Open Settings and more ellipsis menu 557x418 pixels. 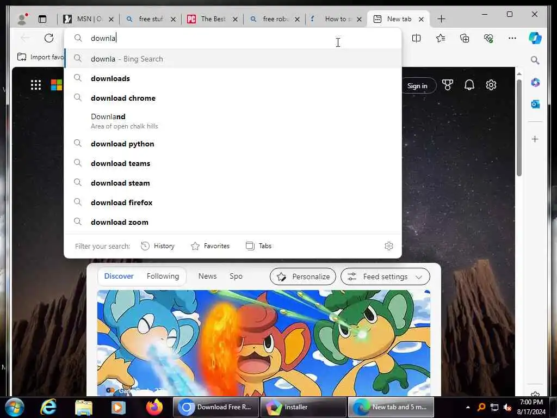coord(512,38)
